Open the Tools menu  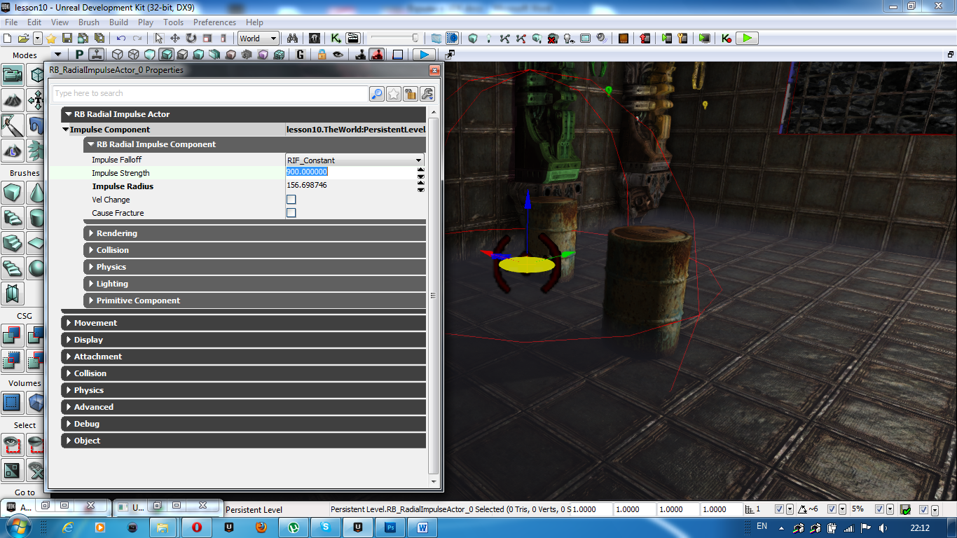pos(173,22)
